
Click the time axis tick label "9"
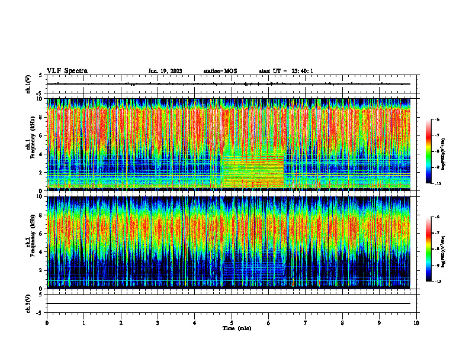(x=379, y=323)
